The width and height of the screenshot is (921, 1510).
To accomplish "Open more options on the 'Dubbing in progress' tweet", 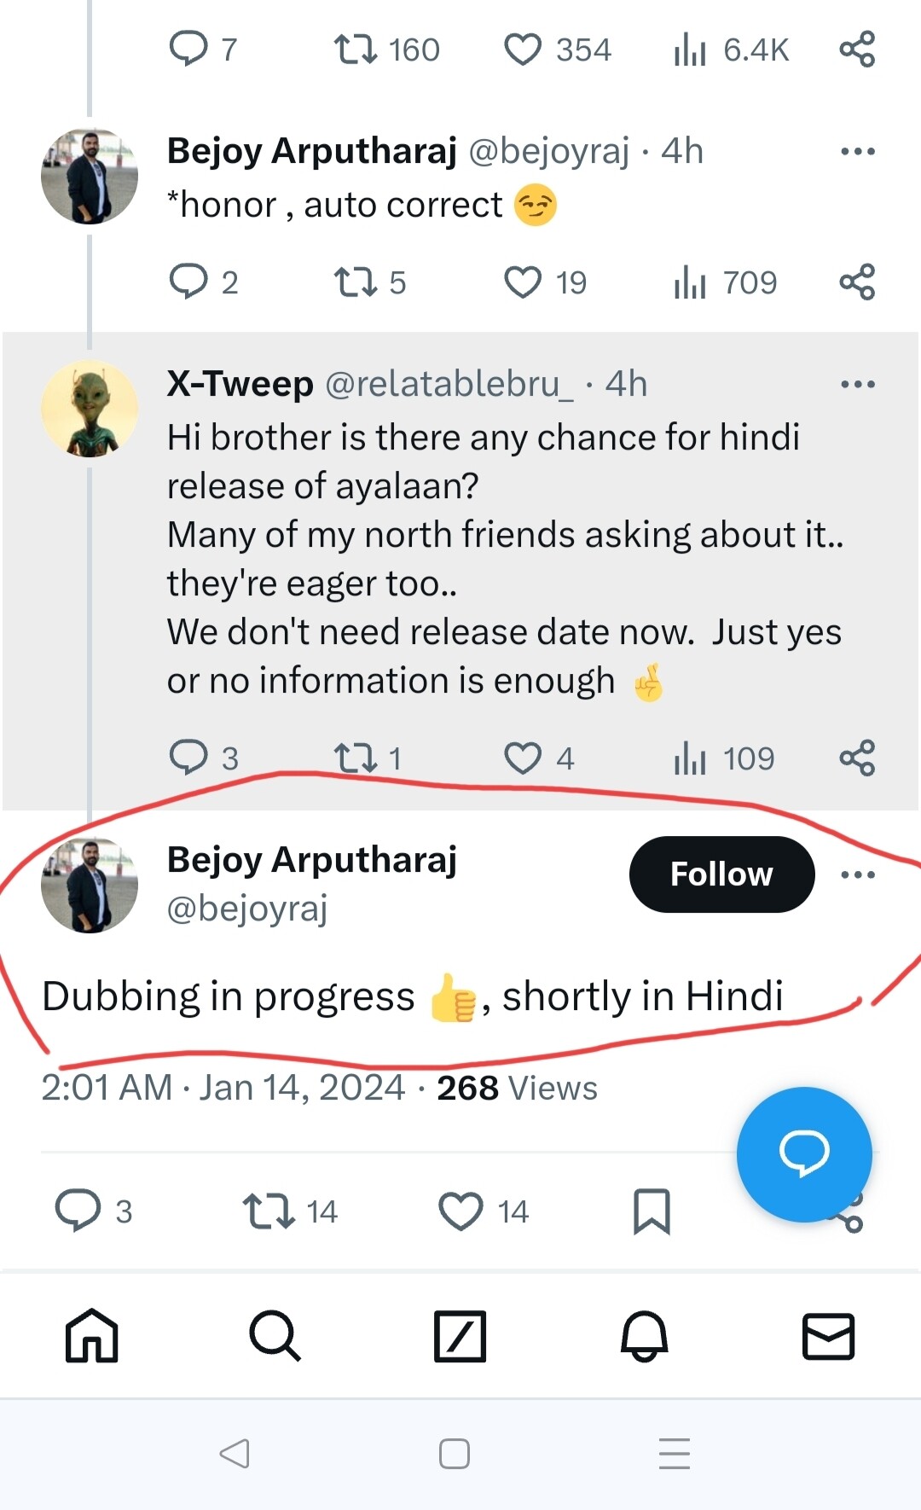I will [857, 874].
